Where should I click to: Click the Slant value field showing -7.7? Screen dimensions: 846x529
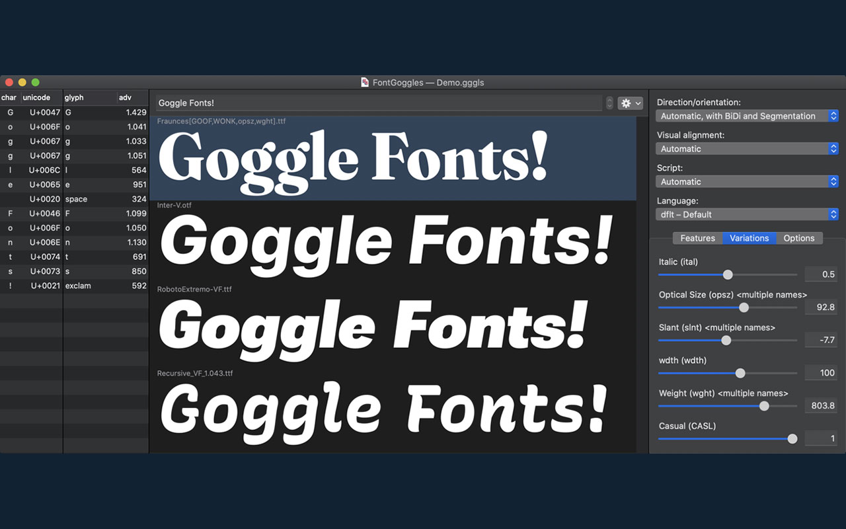(x=821, y=340)
